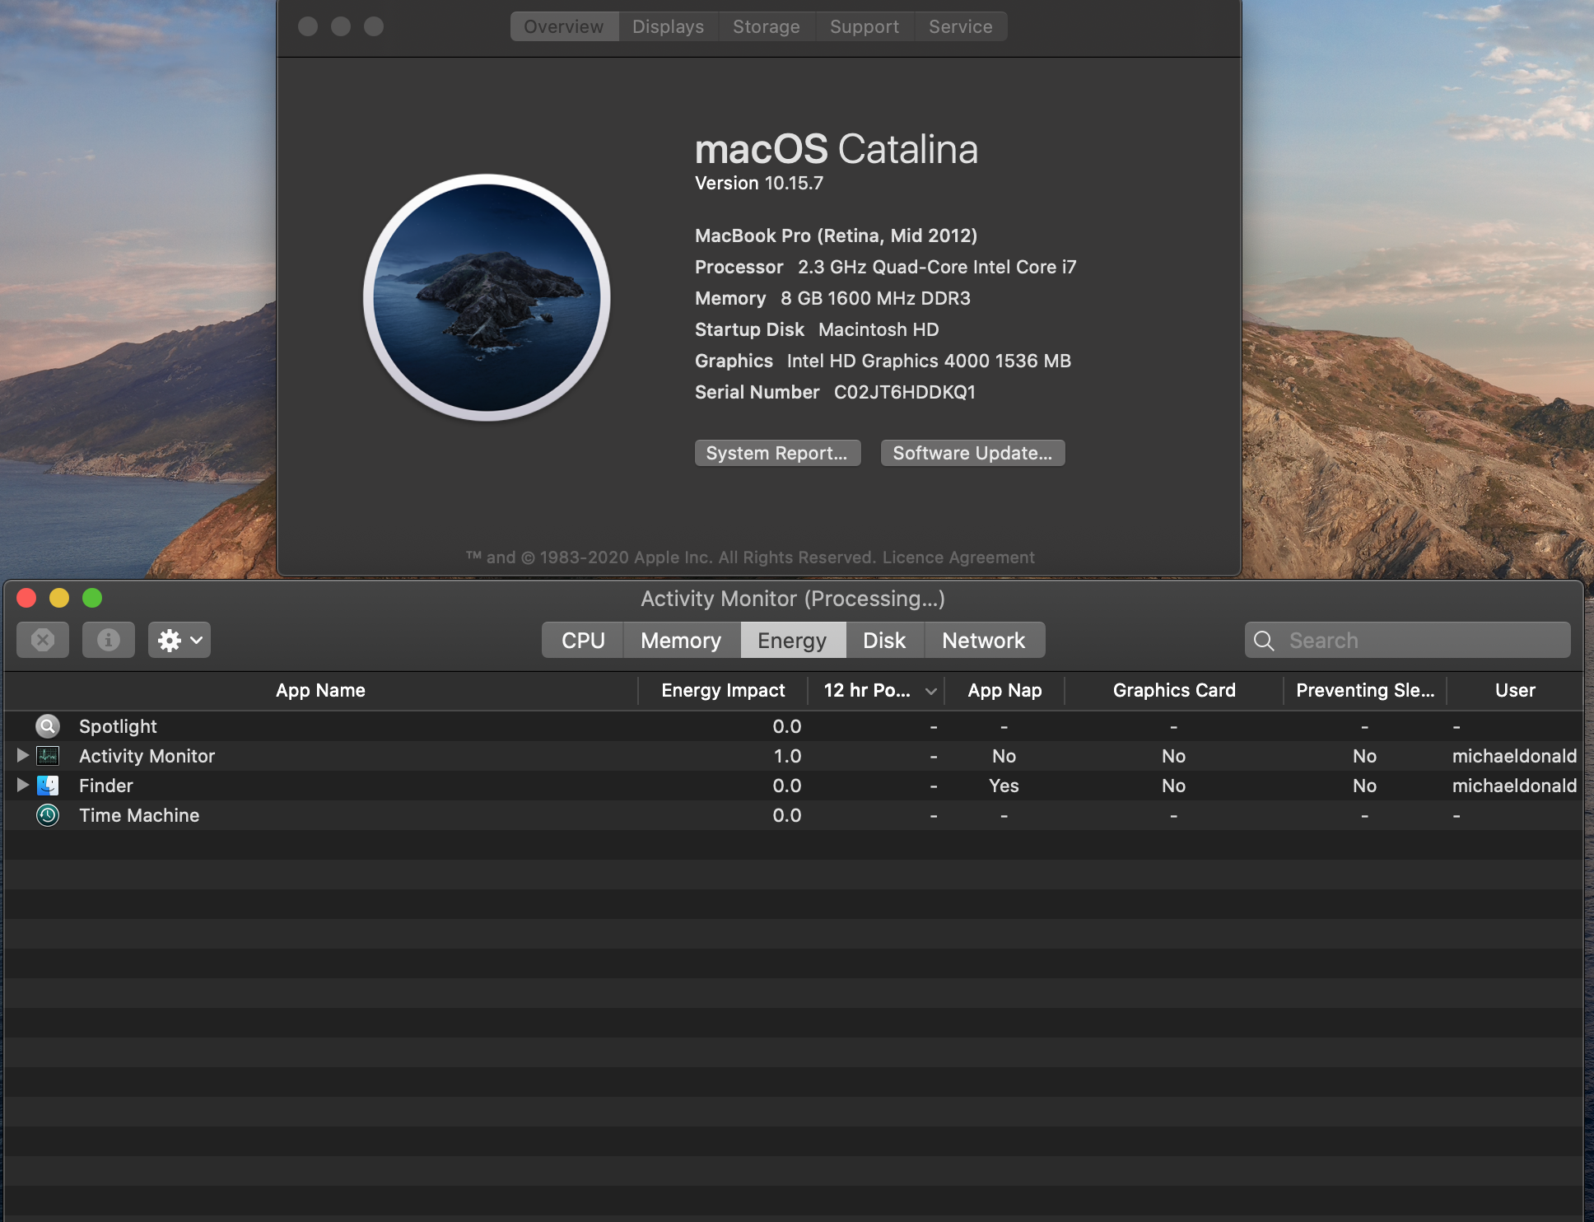
Task: Click michaeldonald user in Finder row
Action: (x=1515, y=786)
